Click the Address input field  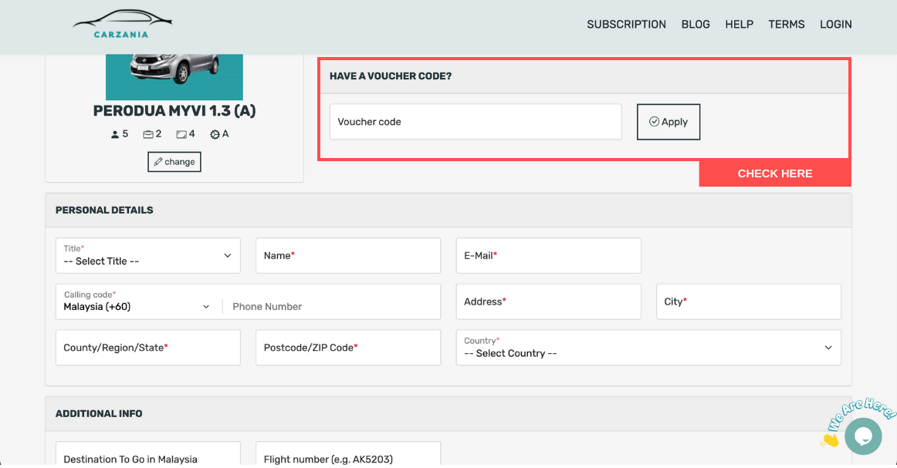pos(548,301)
